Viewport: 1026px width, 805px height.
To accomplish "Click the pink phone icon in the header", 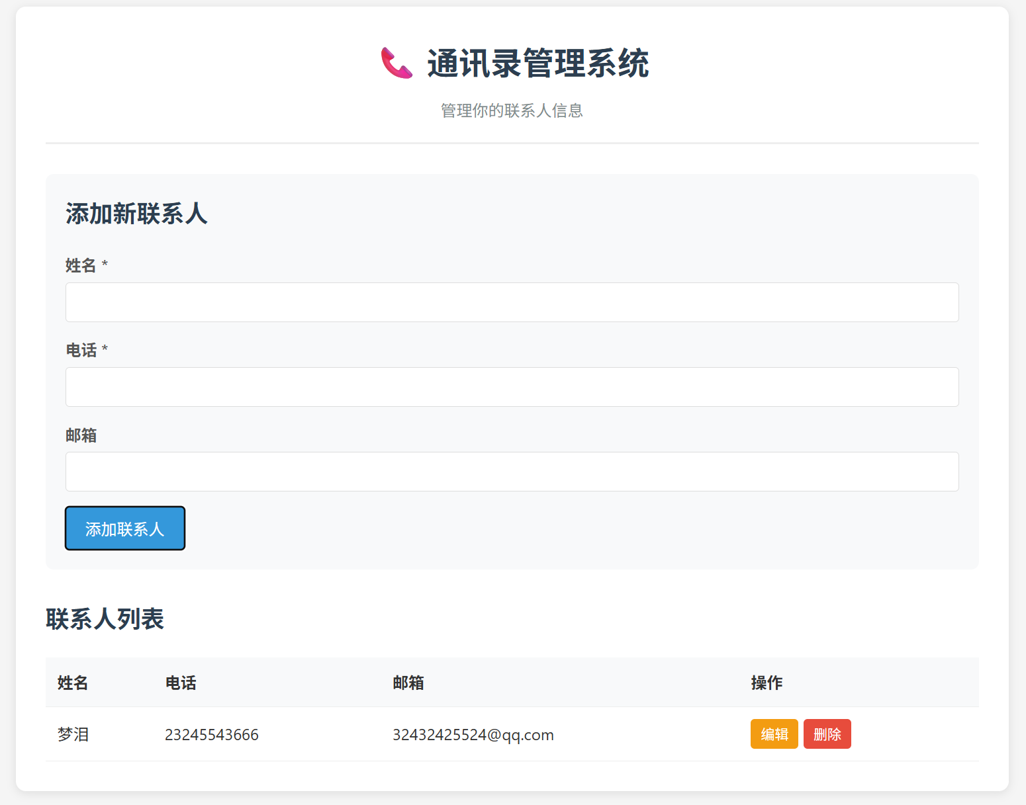I will [x=395, y=64].
